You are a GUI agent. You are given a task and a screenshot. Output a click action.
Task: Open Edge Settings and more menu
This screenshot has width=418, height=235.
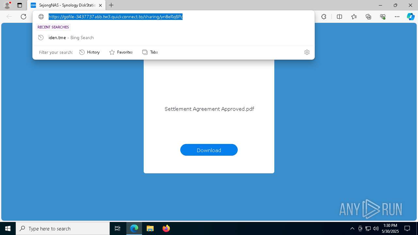397,17
